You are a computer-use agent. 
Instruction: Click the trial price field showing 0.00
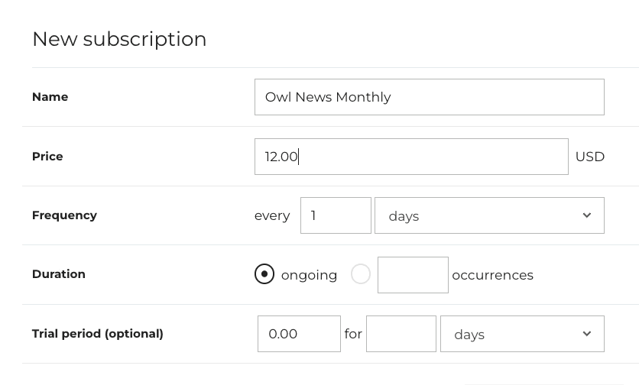tap(299, 334)
